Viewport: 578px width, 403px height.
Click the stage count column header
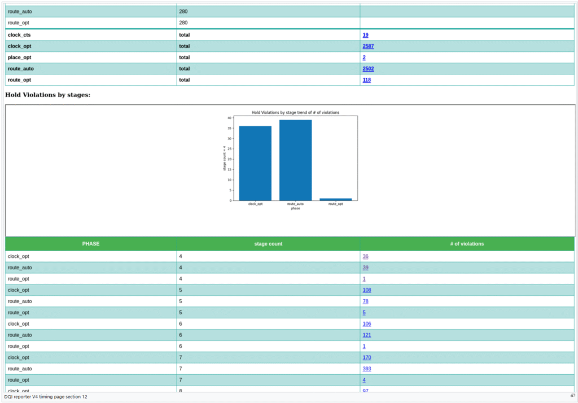coord(268,244)
